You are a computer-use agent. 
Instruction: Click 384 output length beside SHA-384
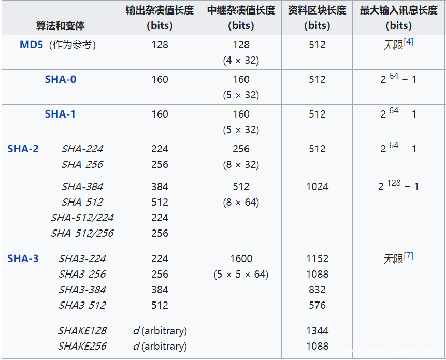coord(160,187)
